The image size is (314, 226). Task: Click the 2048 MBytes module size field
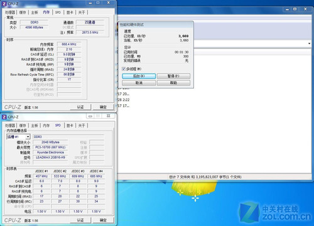pos(50,143)
